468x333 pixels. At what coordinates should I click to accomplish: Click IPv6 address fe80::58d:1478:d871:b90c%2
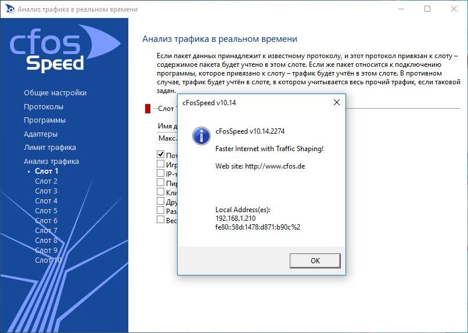click(258, 227)
